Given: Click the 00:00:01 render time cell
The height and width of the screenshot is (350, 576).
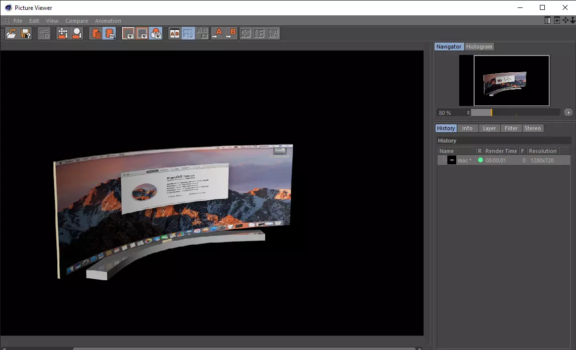Looking at the screenshot, I should (495, 160).
